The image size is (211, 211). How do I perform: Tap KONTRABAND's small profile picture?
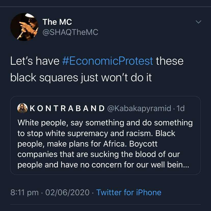(x=22, y=108)
